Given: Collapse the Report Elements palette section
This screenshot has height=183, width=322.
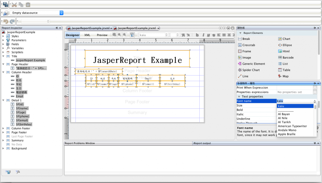Looking at the screenshot, I should click(240, 33).
